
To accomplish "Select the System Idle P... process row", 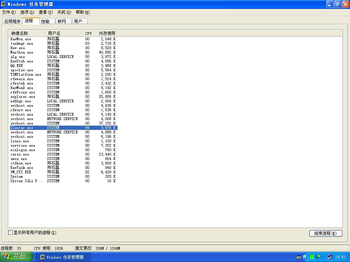I will pos(63,181).
